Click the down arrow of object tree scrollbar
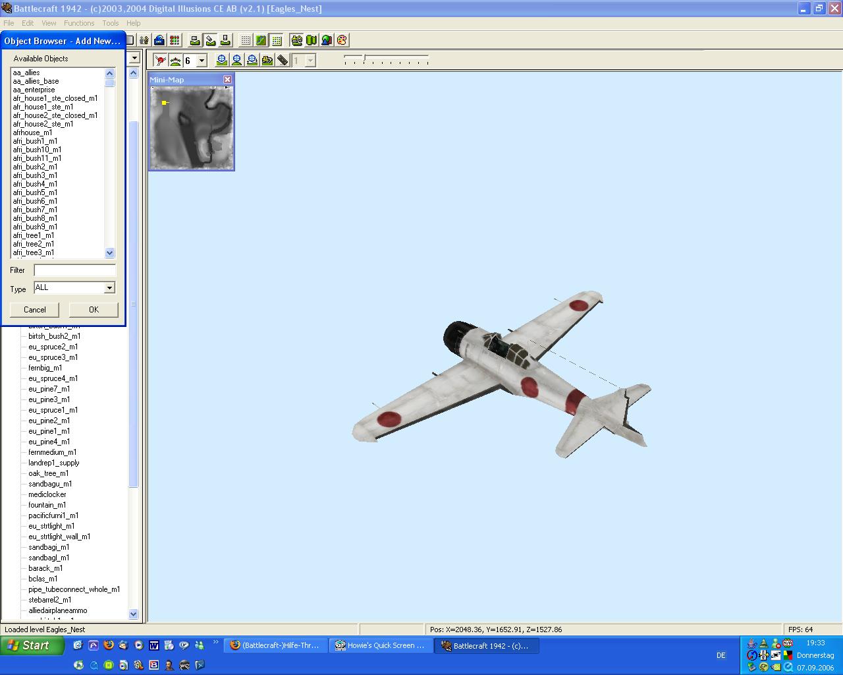The height and width of the screenshot is (675, 843). tap(133, 614)
